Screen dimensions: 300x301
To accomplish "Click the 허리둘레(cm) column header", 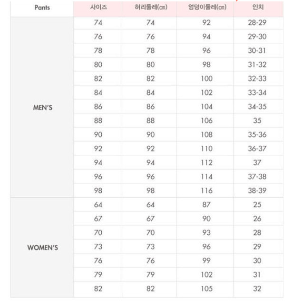I will point(151,8).
